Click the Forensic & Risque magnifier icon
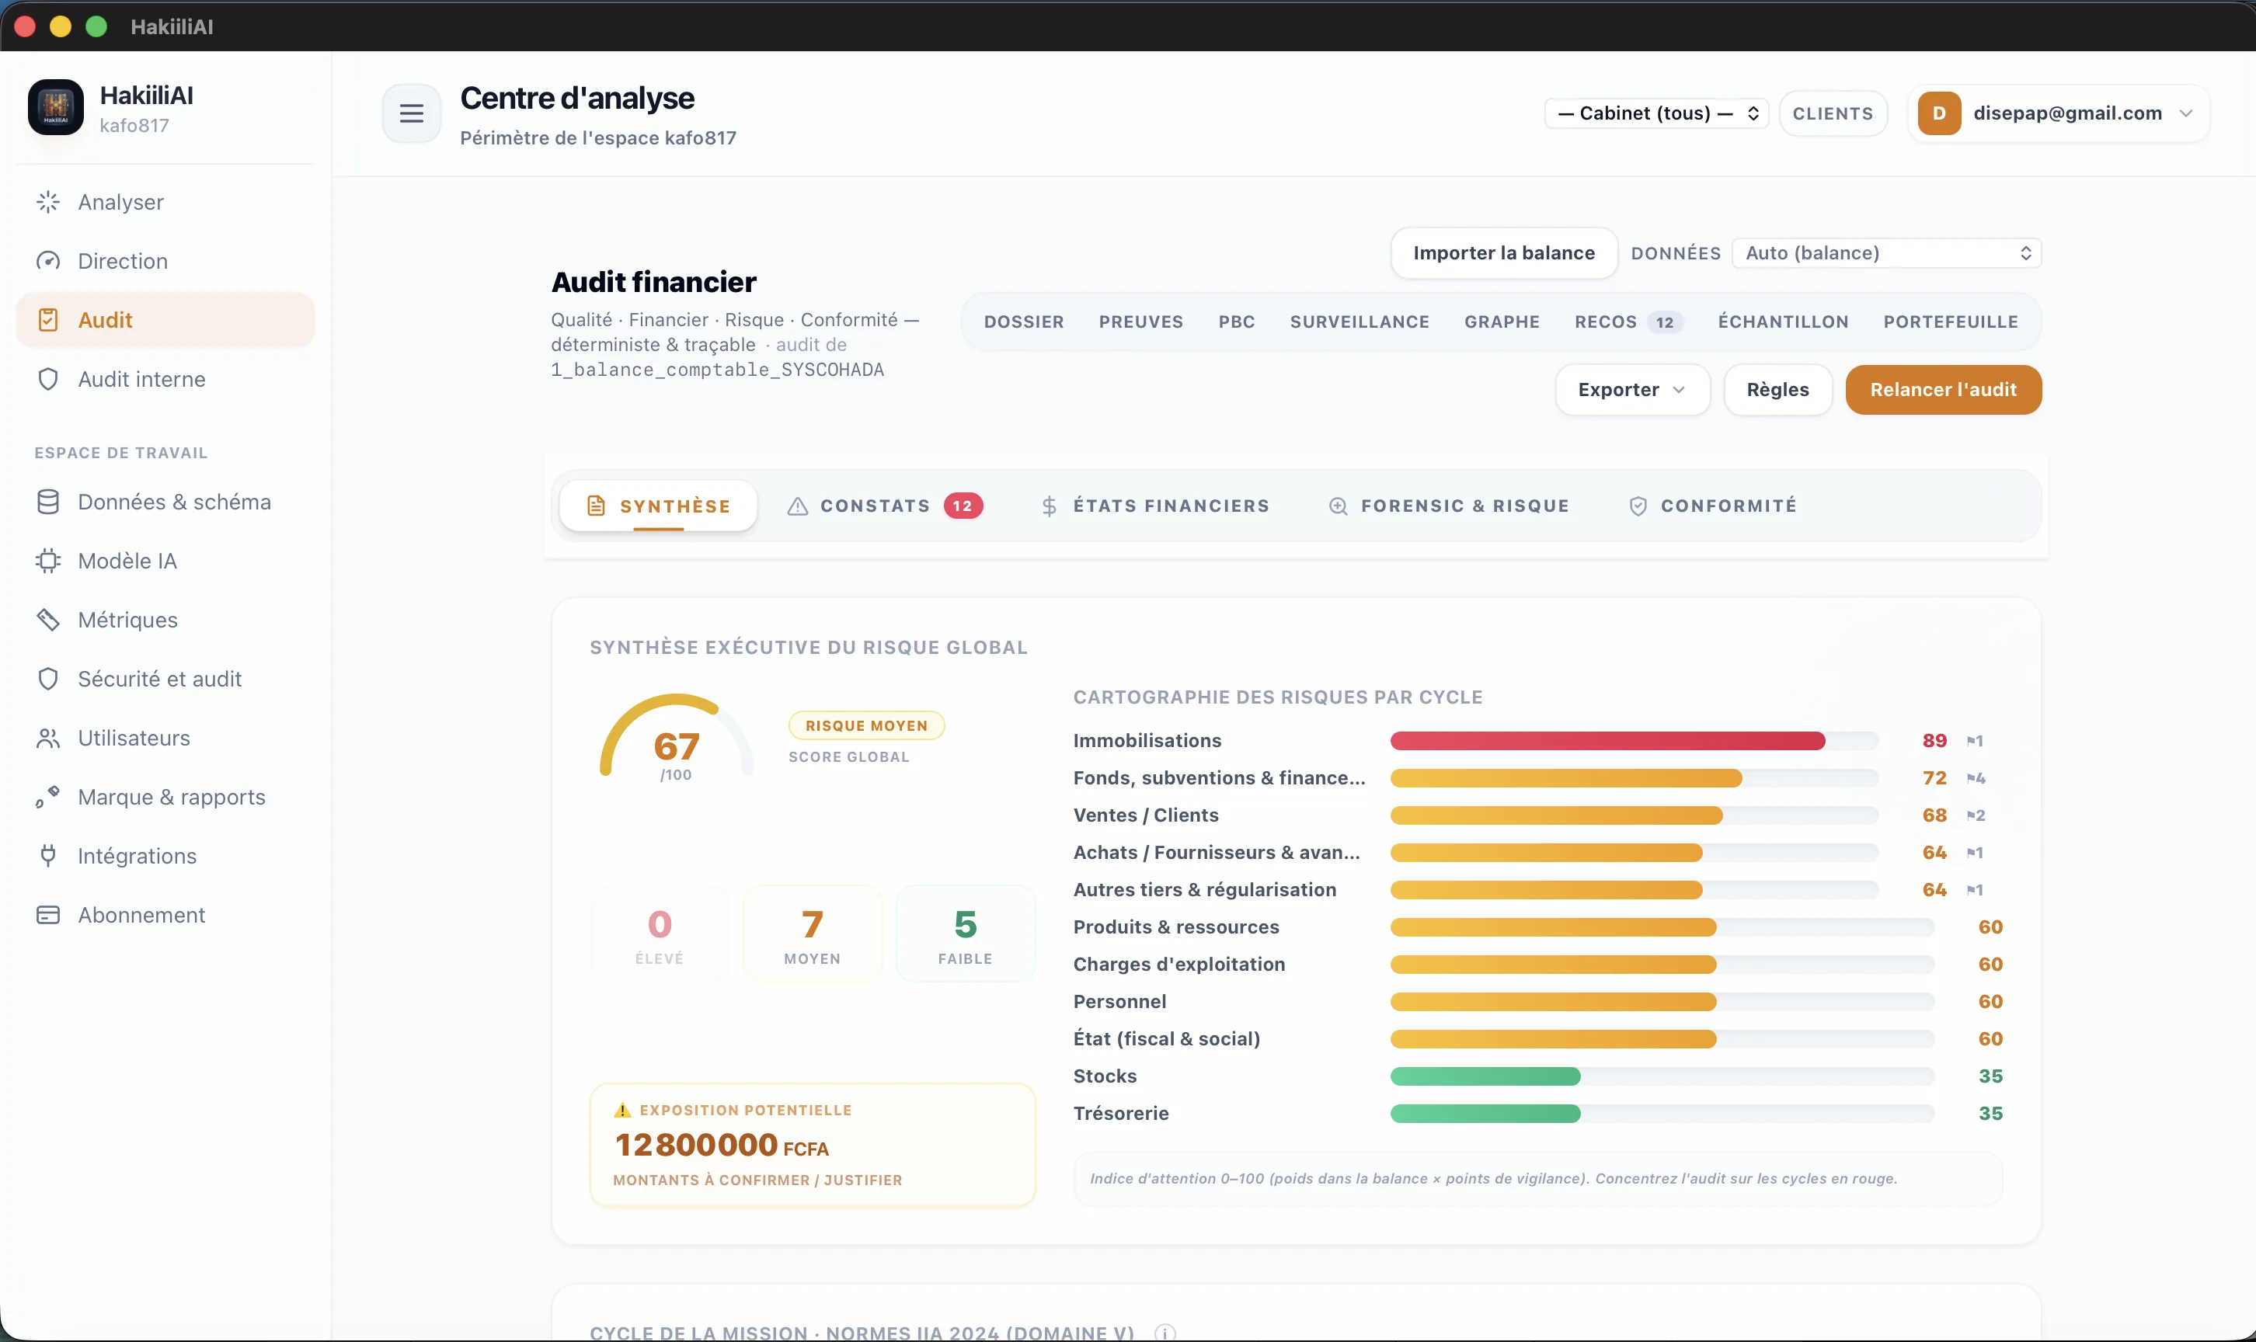The height and width of the screenshot is (1342, 2256). pyautogui.click(x=1338, y=506)
